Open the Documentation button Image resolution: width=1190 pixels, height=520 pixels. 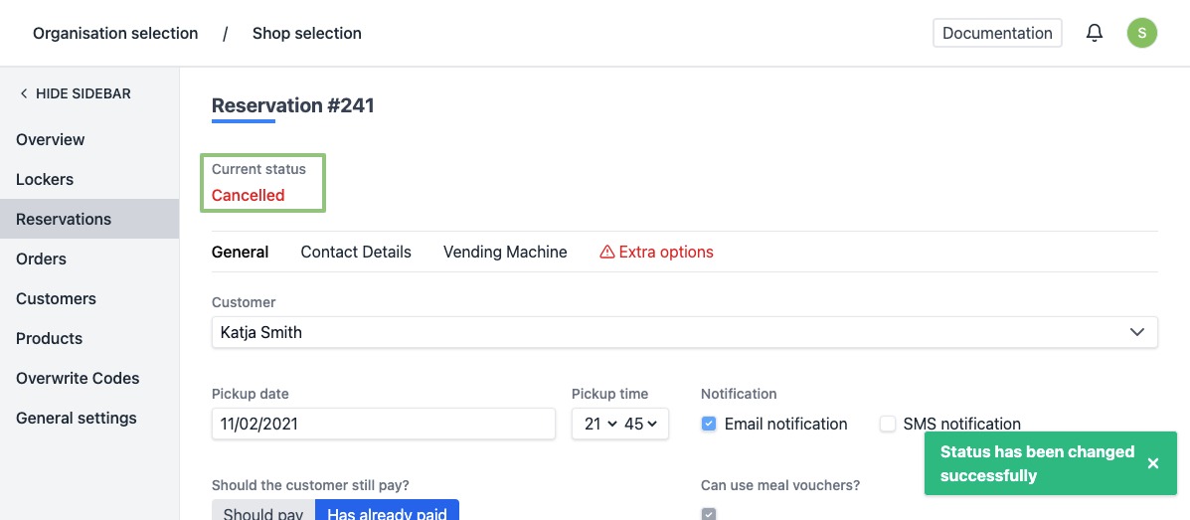point(997,33)
